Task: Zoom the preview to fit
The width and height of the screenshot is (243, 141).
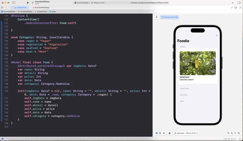Action: (235, 133)
